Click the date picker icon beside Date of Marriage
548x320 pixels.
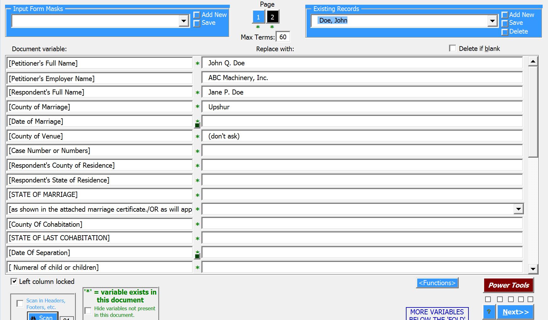pos(197,125)
